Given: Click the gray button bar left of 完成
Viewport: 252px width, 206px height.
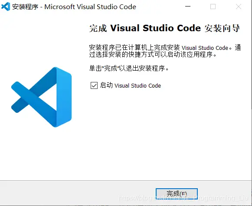Looking at the screenshot, I should 77,193.
